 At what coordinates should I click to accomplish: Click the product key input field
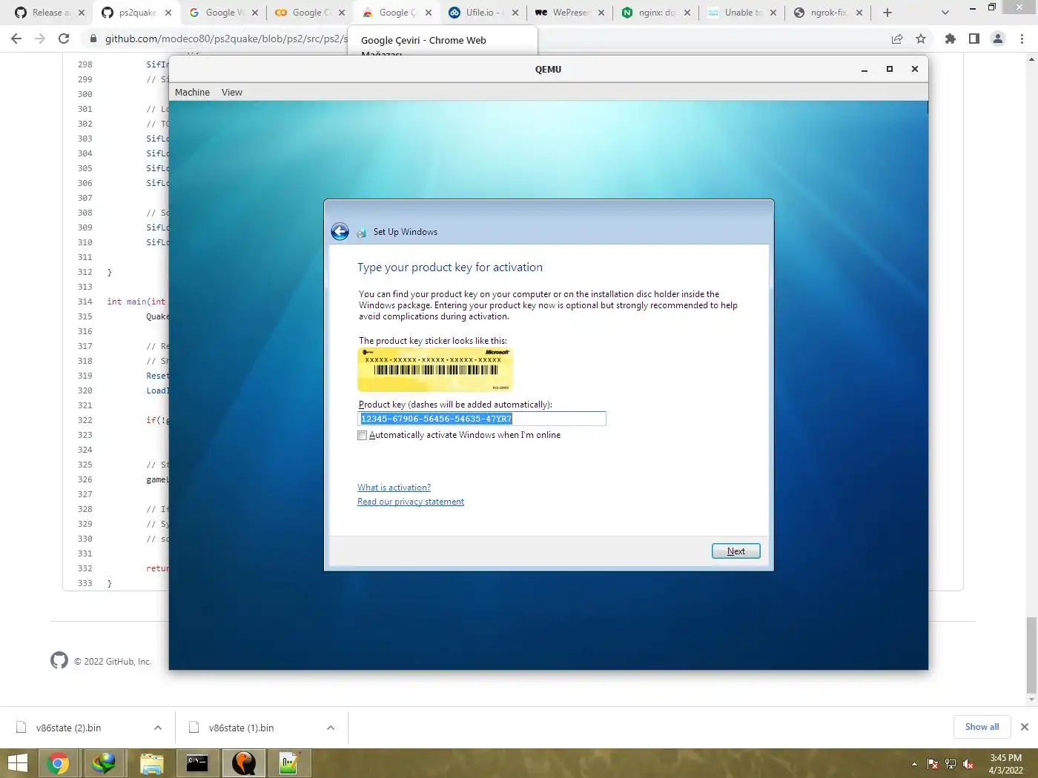[482, 419]
